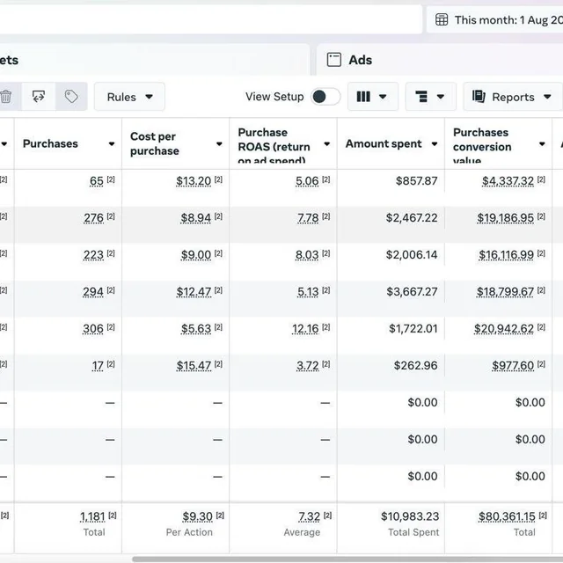The width and height of the screenshot is (563, 563).
Task: Click cost per purchase $8.94
Action: 195,218
